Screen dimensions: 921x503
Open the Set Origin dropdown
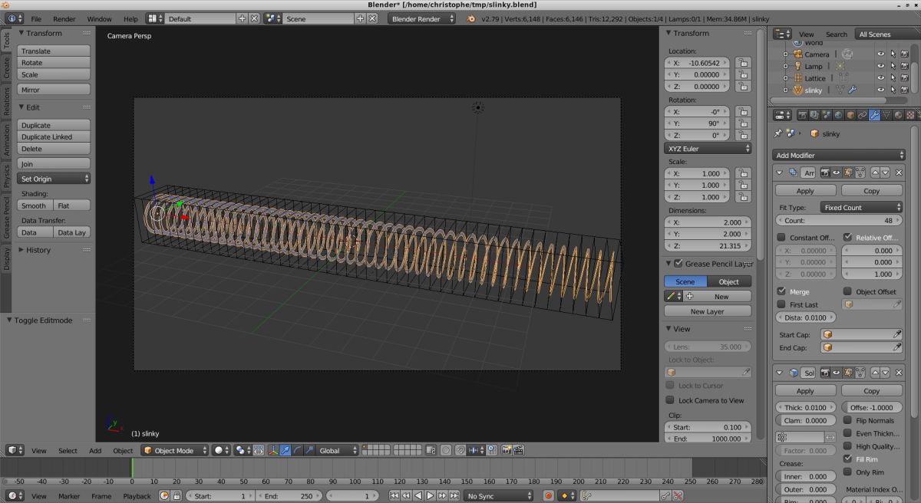click(x=54, y=179)
